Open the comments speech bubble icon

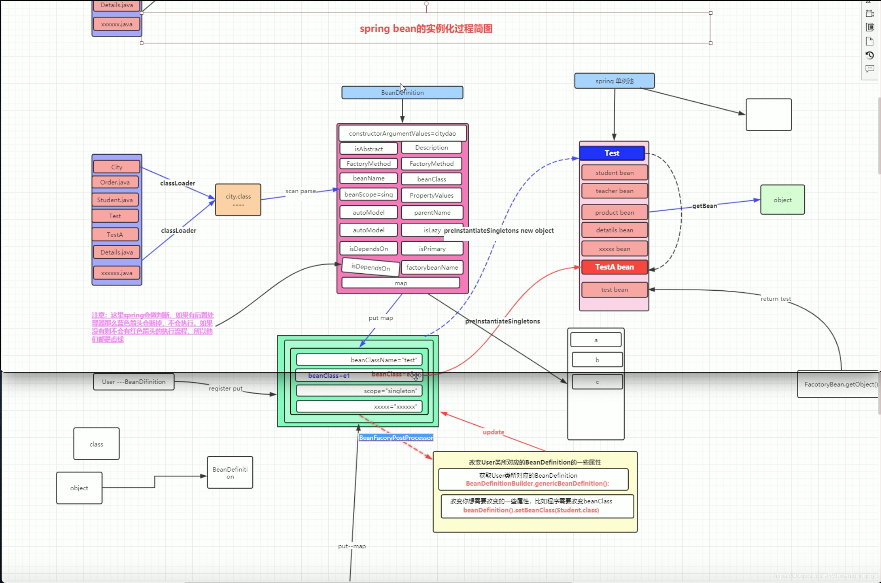[870, 68]
